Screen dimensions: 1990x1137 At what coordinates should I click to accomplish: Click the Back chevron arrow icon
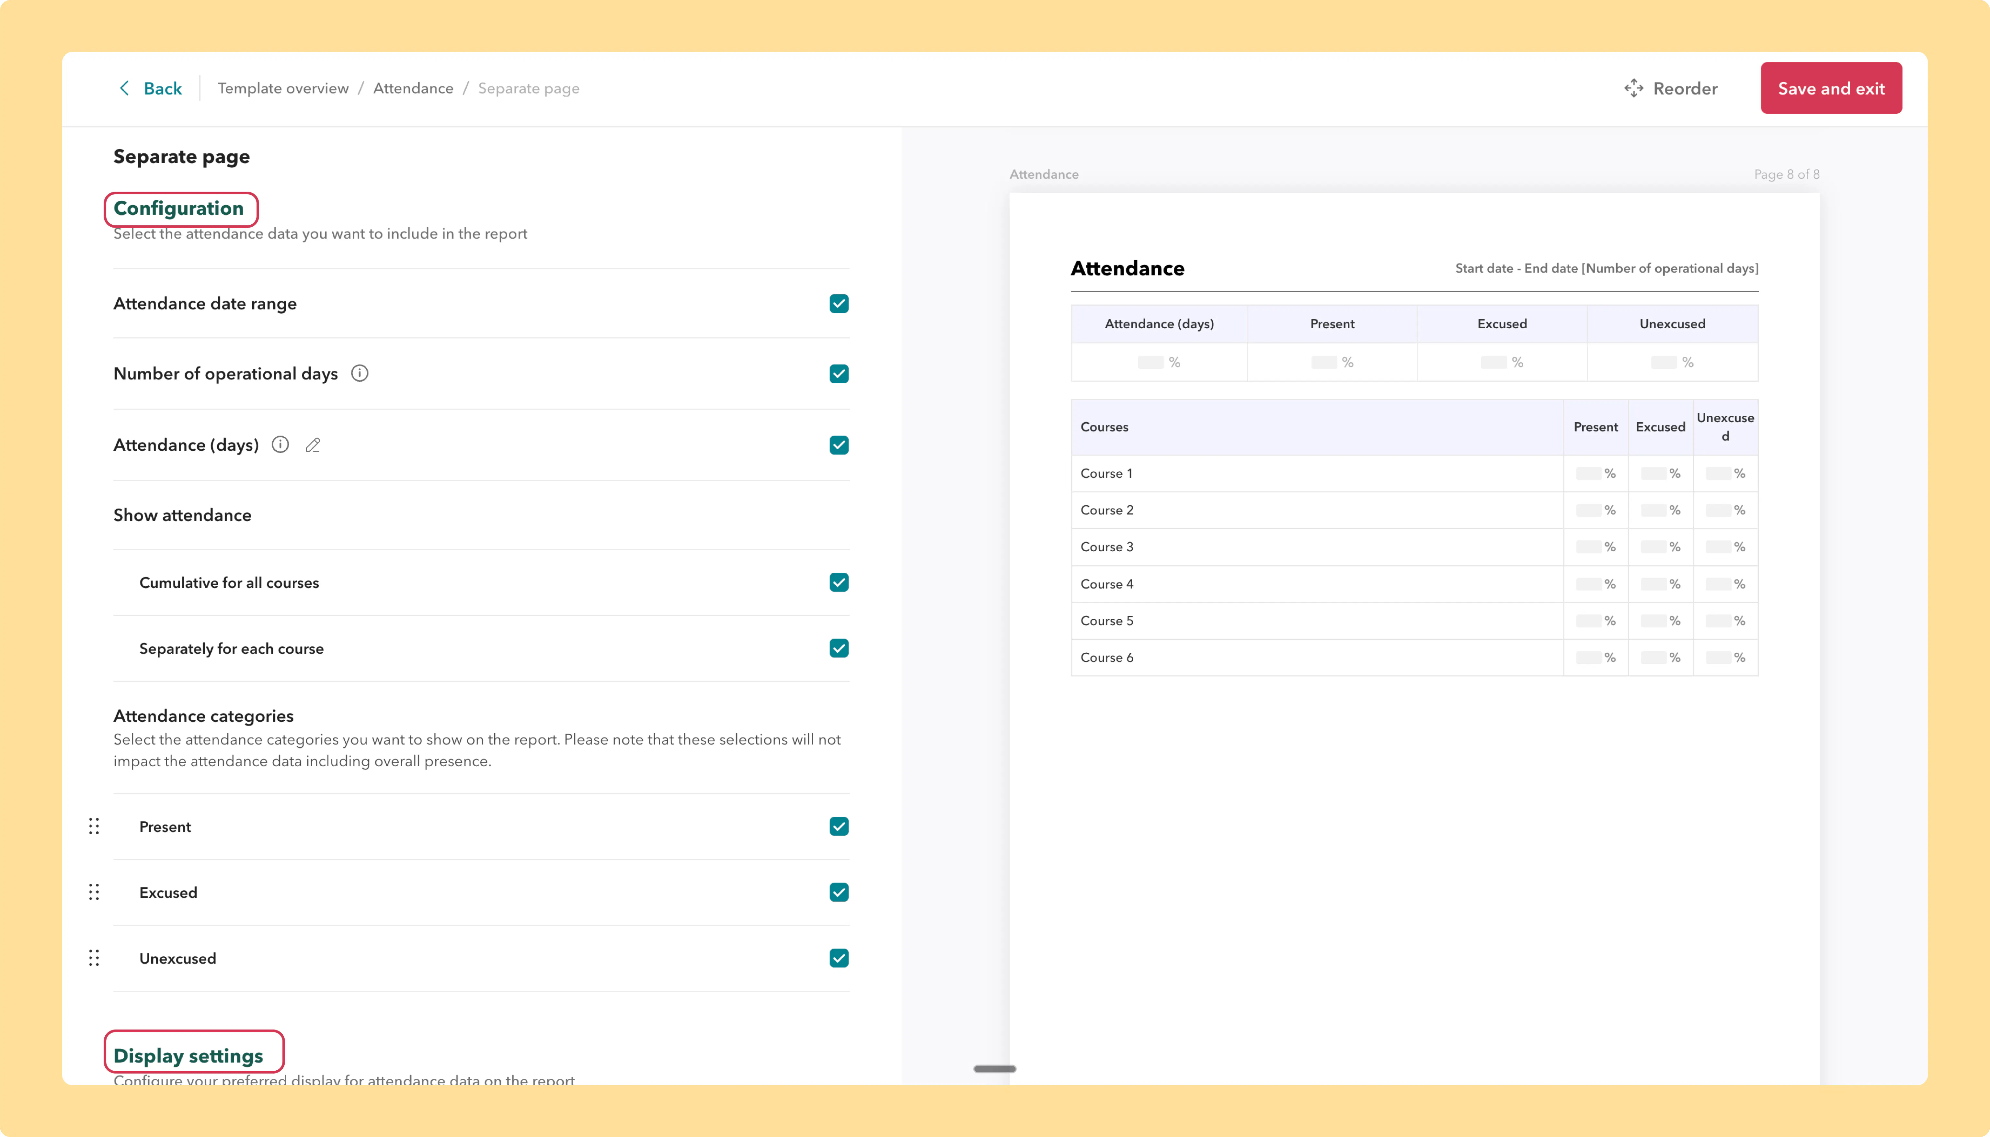124,88
